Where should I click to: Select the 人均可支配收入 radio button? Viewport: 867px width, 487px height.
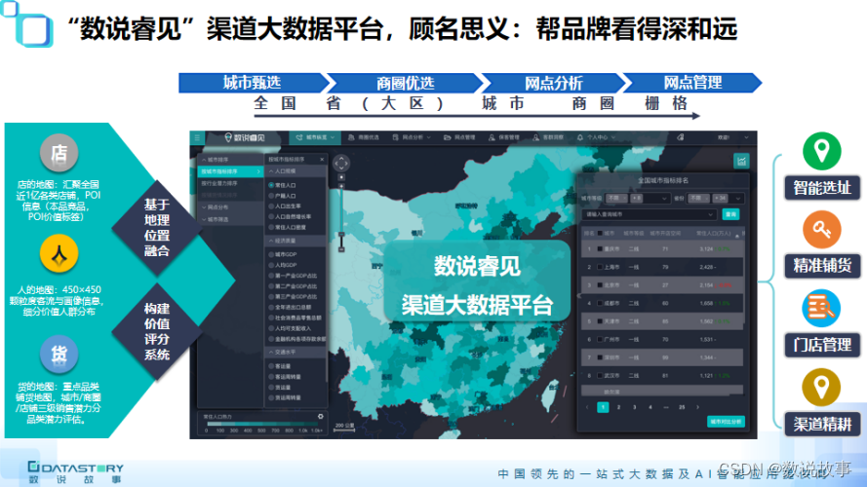click(271, 328)
